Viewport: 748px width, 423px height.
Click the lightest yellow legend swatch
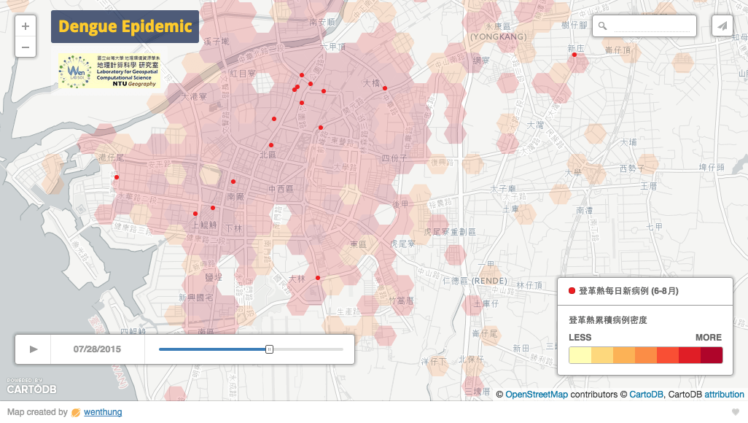[x=580, y=355]
